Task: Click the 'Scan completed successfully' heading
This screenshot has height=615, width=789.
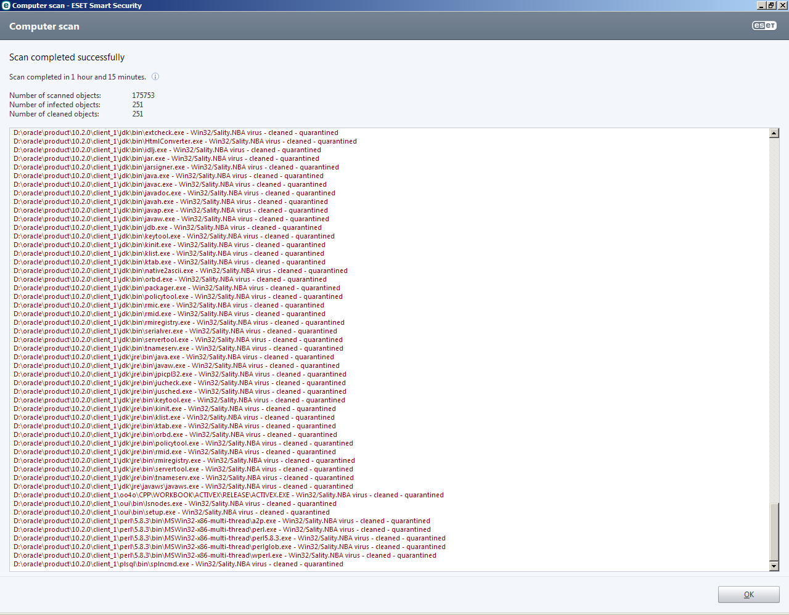Action: point(67,57)
